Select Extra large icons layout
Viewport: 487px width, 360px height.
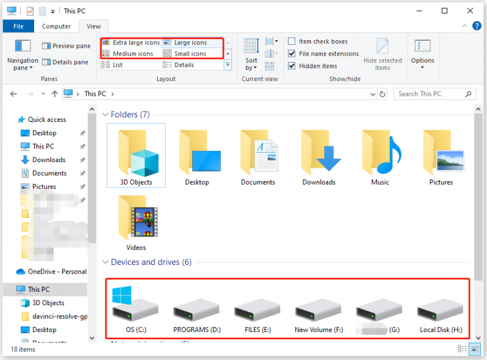coord(131,43)
